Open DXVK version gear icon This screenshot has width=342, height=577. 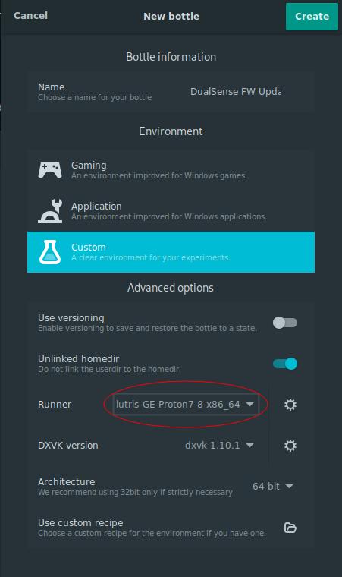click(290, 446)
